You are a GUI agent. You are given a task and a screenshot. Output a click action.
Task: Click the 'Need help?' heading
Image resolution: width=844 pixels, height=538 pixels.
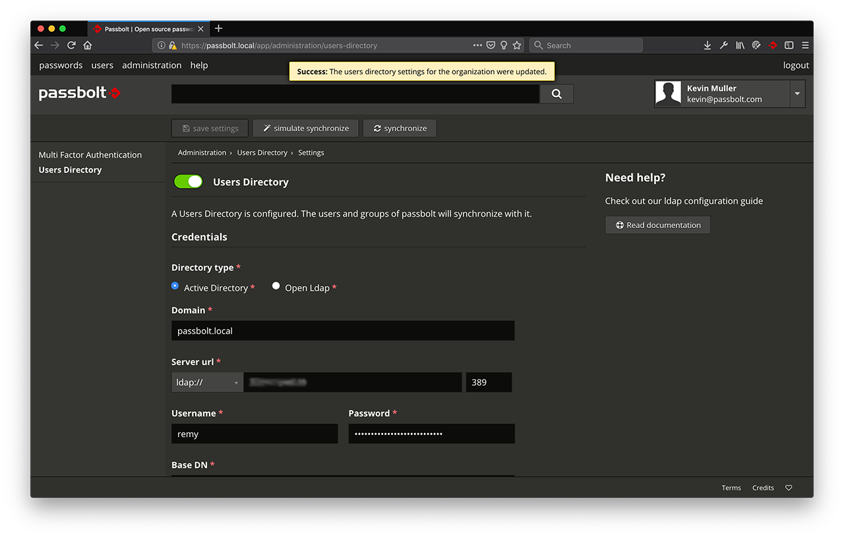[636, 177]
